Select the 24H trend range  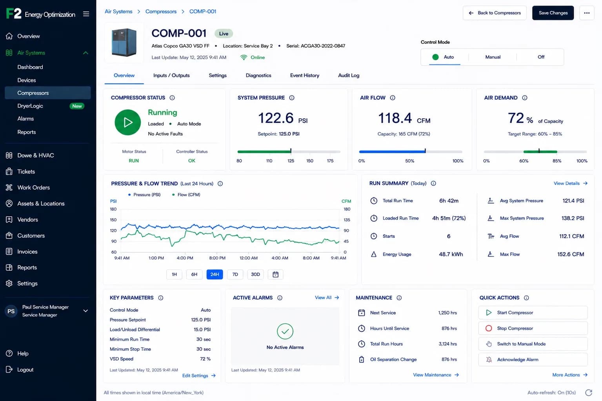[215, 275]
